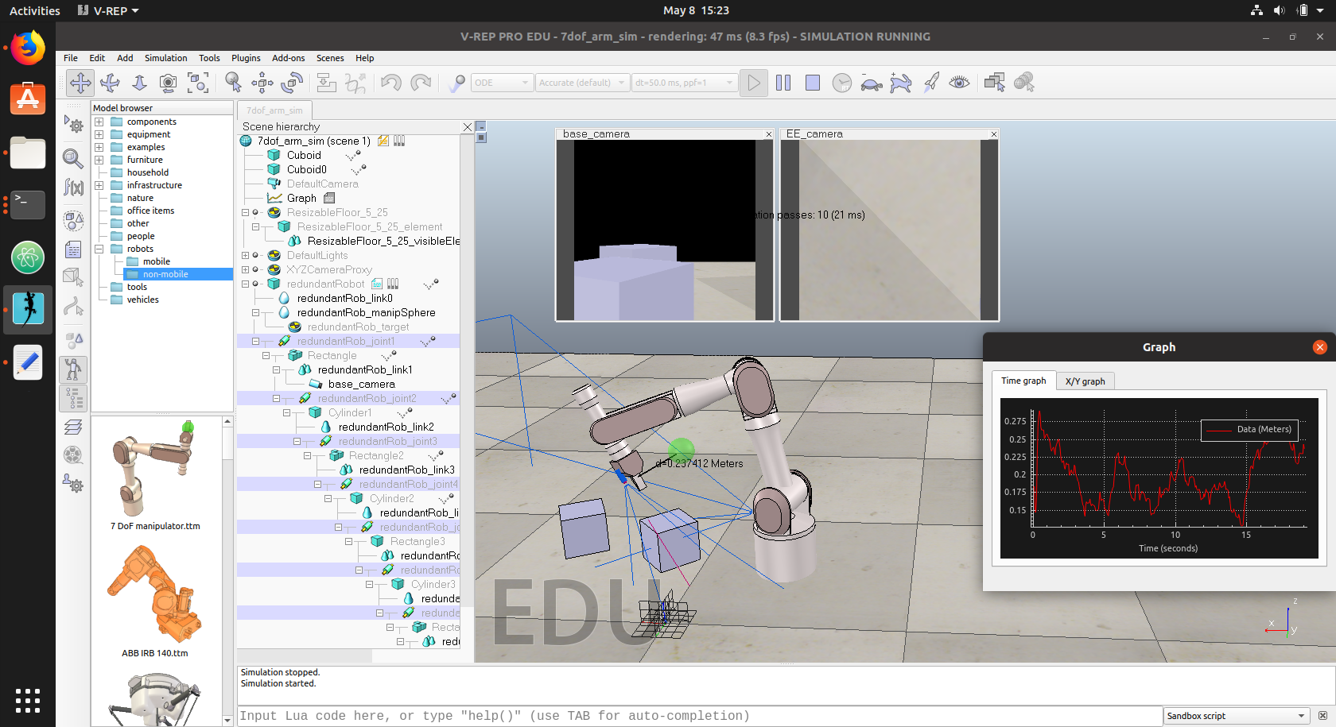Screen dimensions: 1336x727
Task: Switch to X/Y graph tab
Action: (x=1085, y=381)
